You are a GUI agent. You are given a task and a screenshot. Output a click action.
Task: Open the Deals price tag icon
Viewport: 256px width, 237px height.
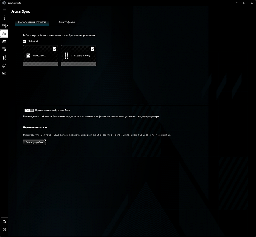(4, 66)
